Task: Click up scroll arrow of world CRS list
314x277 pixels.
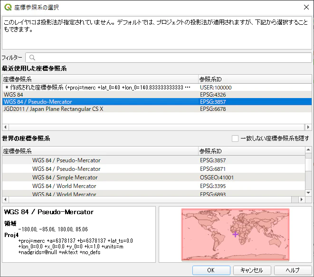Action: point(308,149)
